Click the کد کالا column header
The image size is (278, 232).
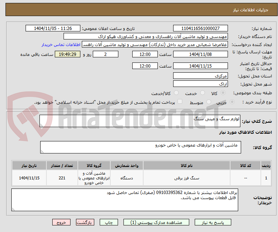click(x=245, y=166)
